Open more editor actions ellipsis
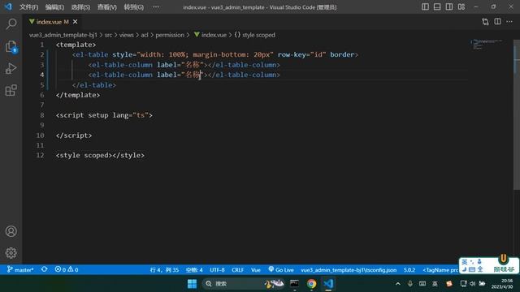 (x=509, y=22)
